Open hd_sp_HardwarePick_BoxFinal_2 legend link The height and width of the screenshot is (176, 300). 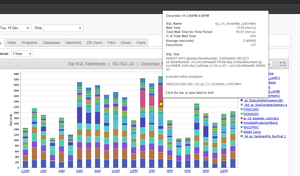[265, 136]
